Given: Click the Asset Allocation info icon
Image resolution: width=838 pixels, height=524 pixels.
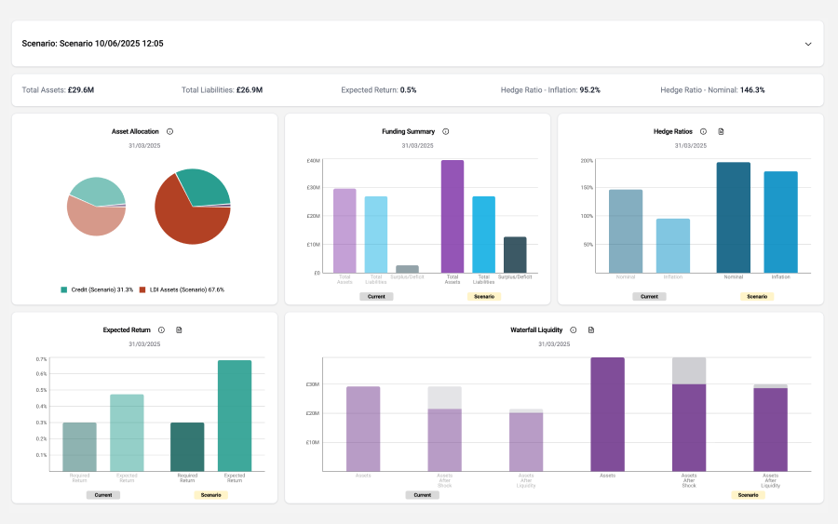Looking at the screenshot, I should (x=169, y=131).
